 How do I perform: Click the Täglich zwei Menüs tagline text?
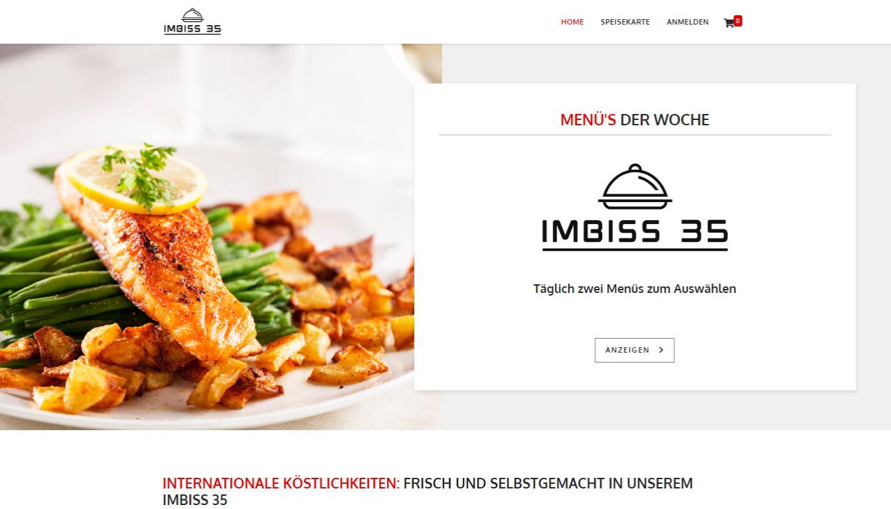click(x=634, y=289)
